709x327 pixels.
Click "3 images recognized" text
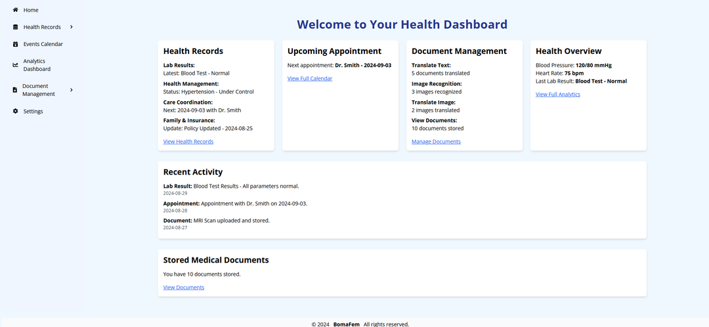437,92
